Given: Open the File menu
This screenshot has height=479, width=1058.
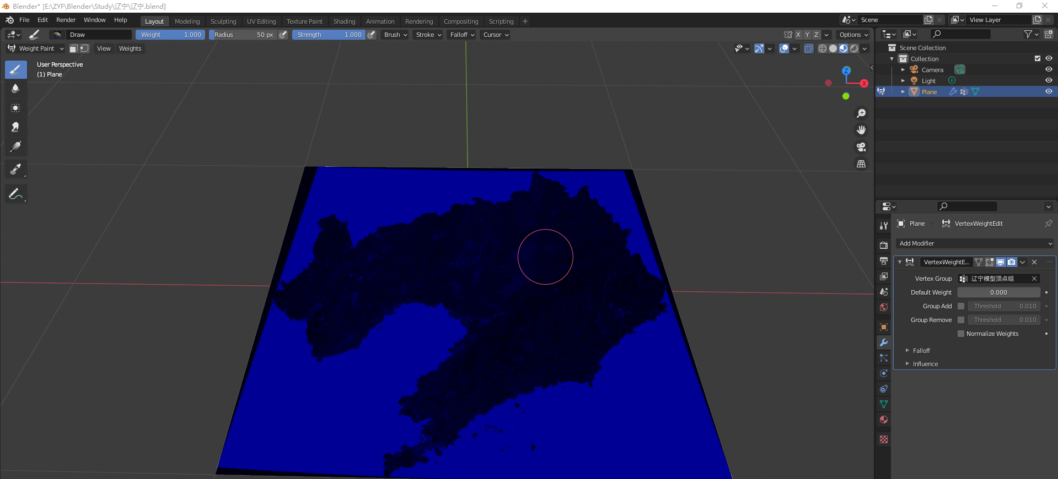Looking at the screenshot, I should pos(24,20).
